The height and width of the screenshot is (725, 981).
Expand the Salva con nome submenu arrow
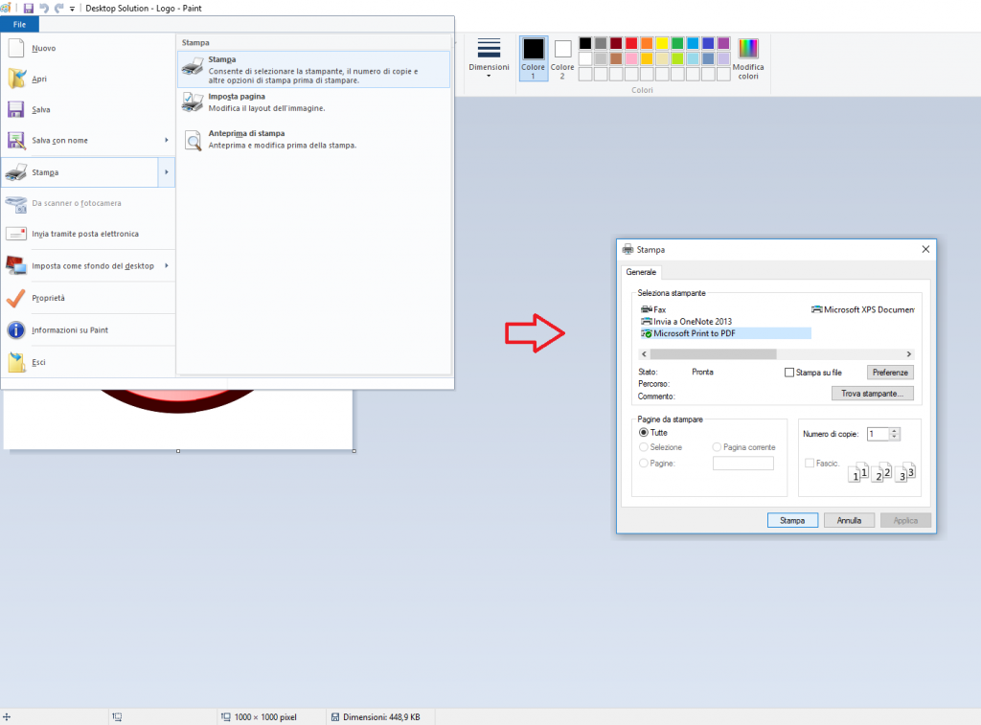[167, 140]
